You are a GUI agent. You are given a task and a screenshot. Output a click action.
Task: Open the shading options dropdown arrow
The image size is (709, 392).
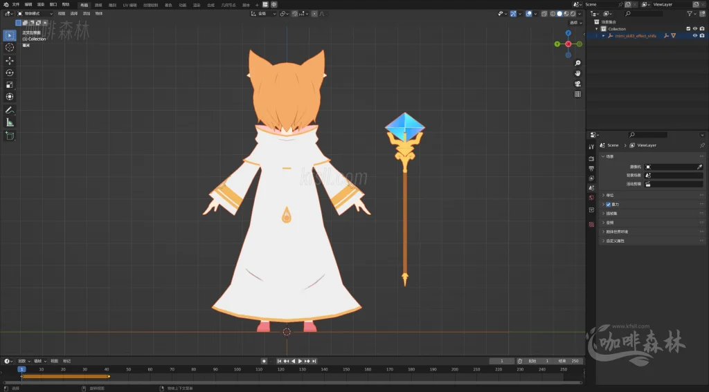click(580, 14)
